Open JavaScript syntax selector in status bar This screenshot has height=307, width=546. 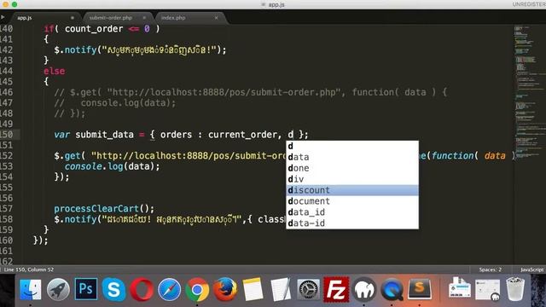(531, 269)
